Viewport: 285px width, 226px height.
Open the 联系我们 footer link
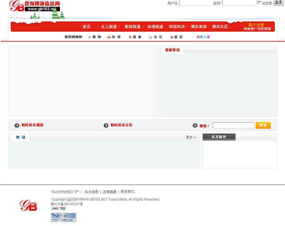click(x=128, y=192)
